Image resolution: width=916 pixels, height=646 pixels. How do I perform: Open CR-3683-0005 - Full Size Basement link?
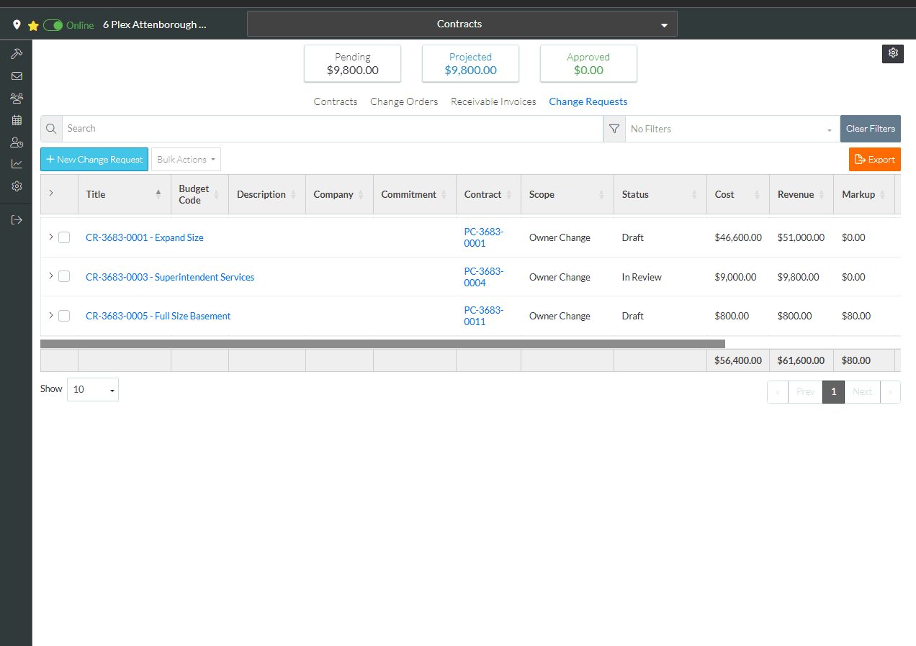pyautogui.click(x=158, y=316)
